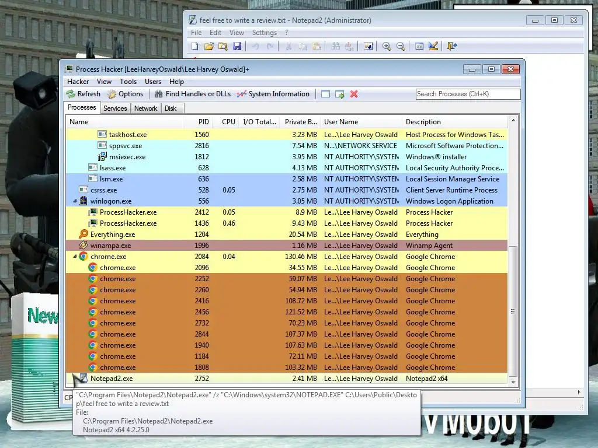
Task: Open the ? help menu in Notepad2
Action: click(286, 33)
